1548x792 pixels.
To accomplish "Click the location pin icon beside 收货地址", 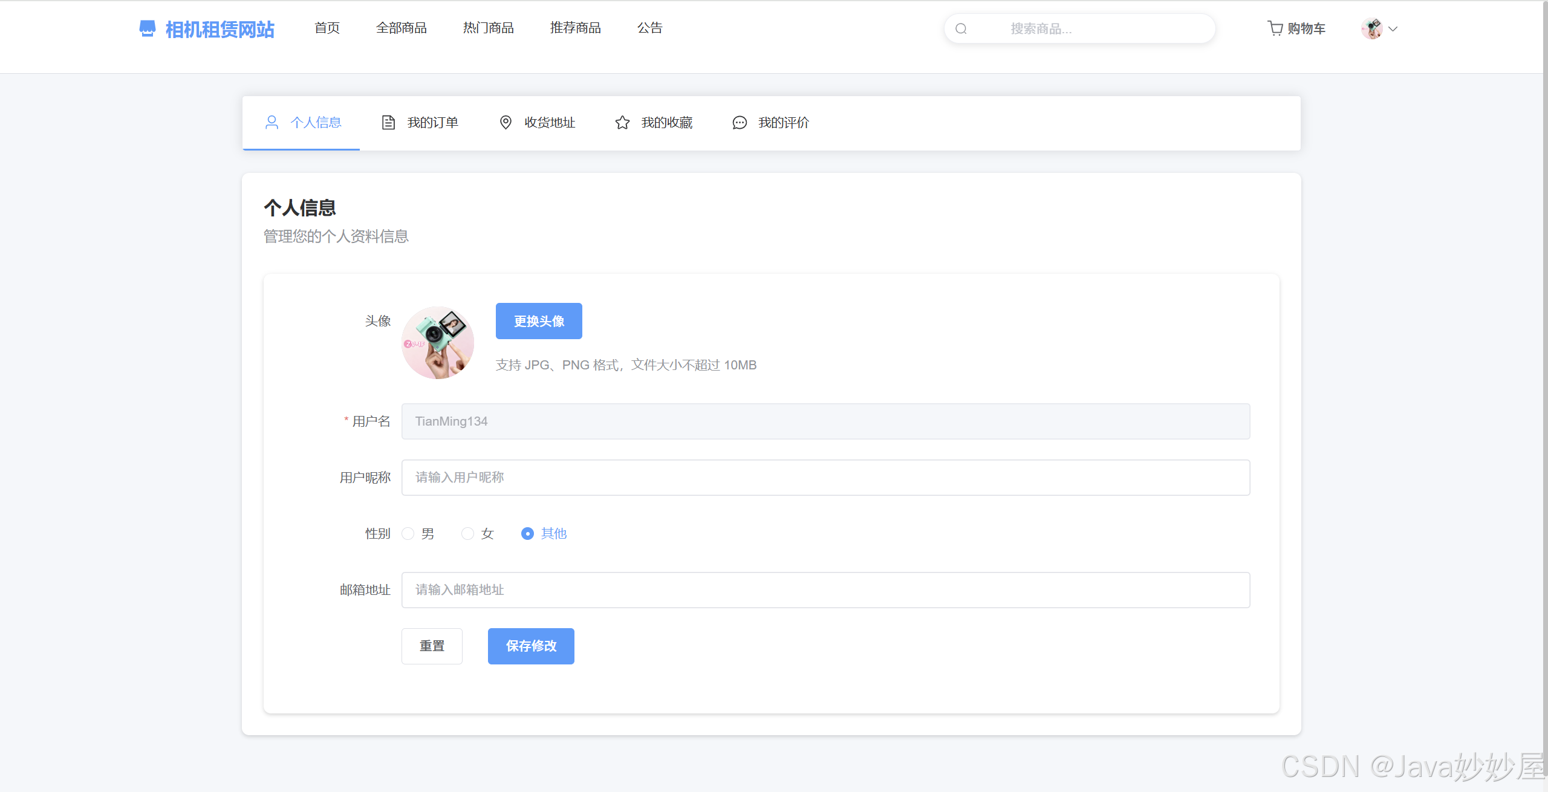I will [x=506, y=123].
